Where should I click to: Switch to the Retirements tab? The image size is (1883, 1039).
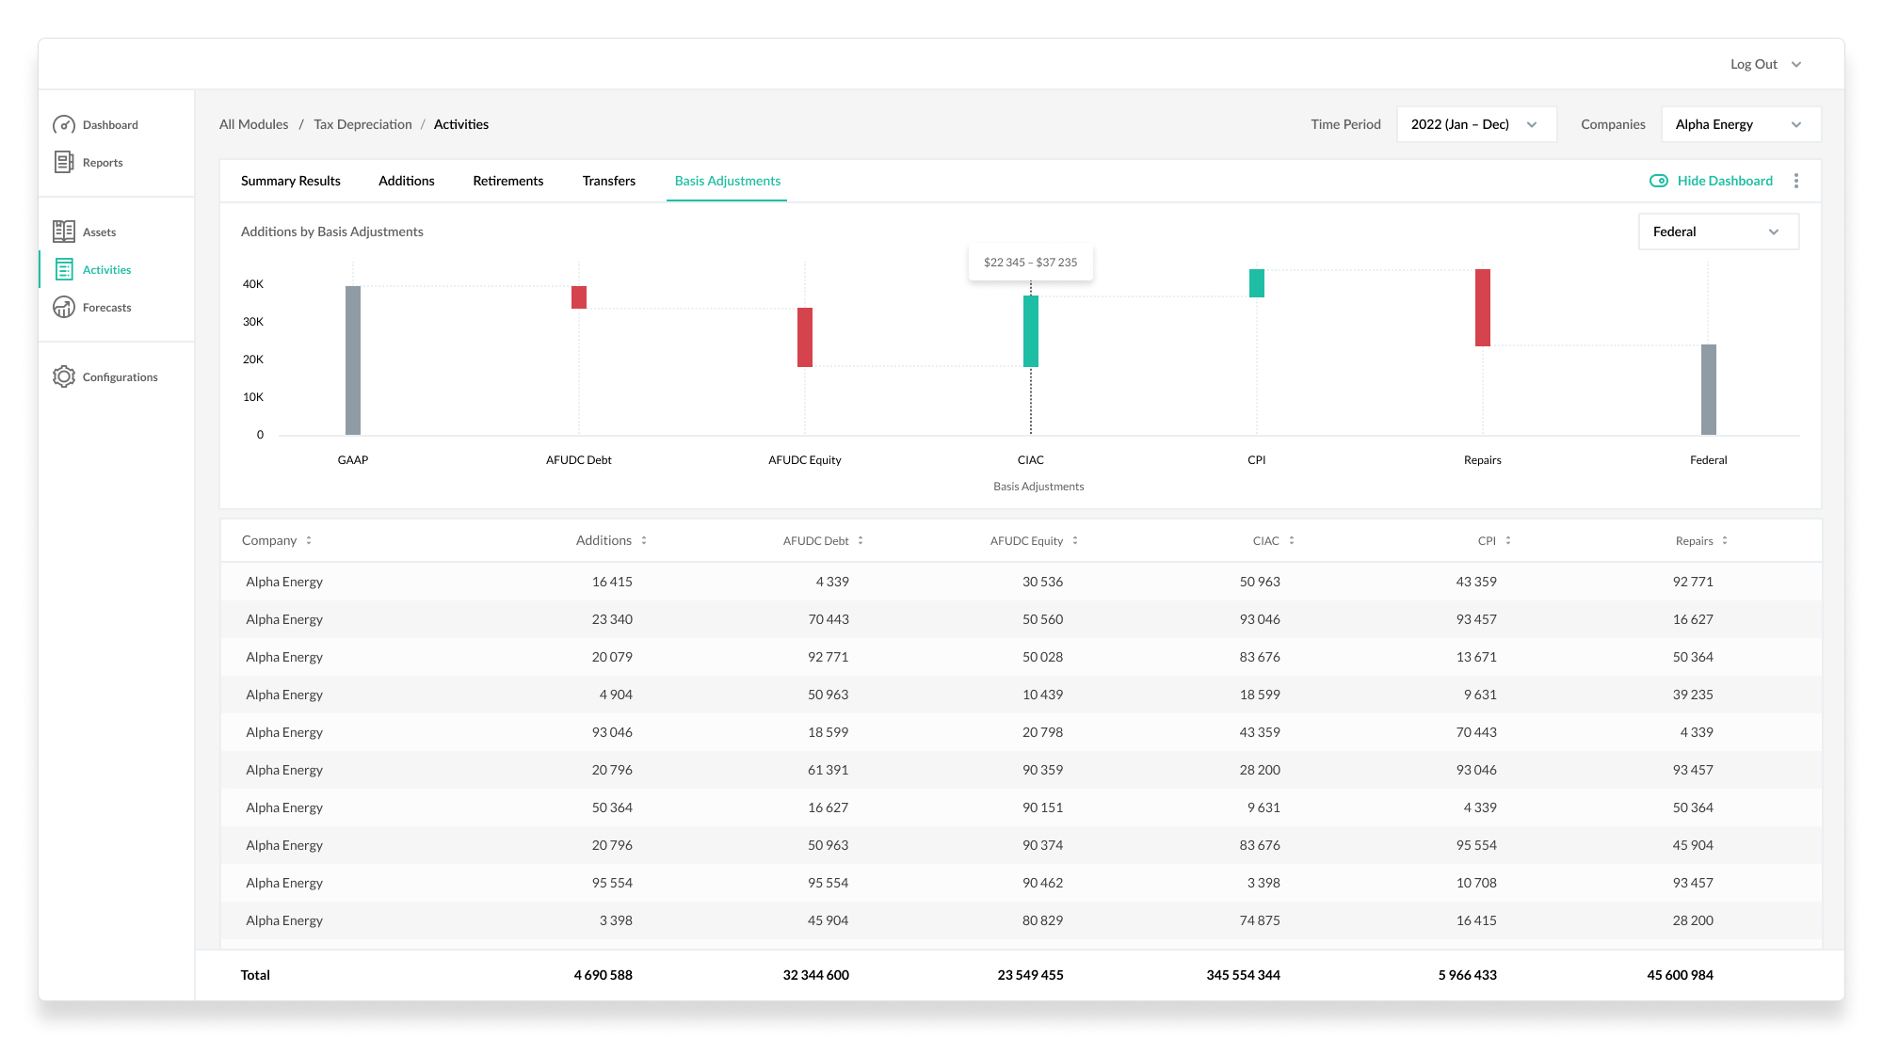507,181
